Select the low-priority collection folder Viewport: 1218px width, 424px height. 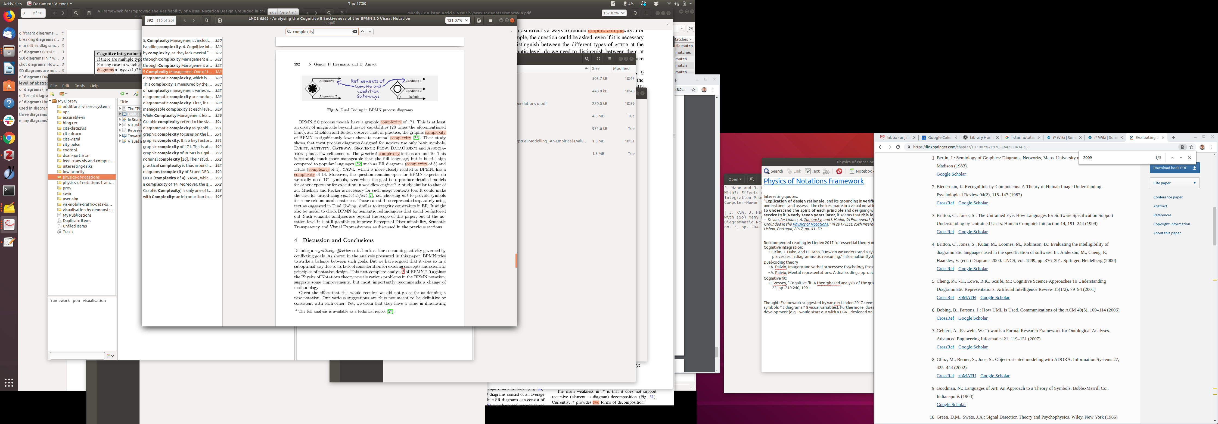[x=73, y=172]
